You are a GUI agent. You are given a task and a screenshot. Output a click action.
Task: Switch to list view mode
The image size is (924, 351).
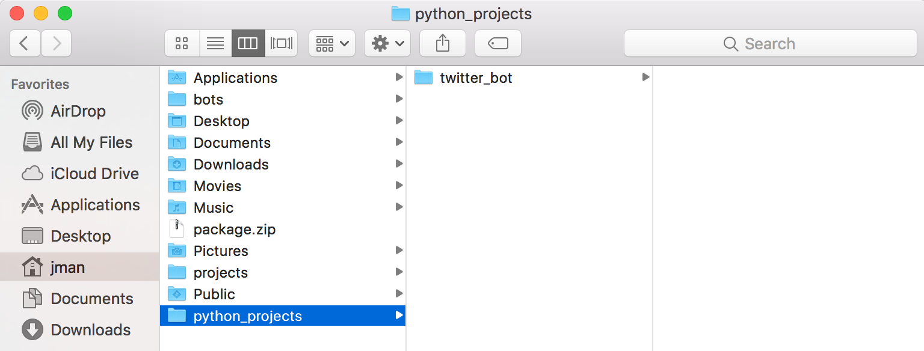(215, 43)
